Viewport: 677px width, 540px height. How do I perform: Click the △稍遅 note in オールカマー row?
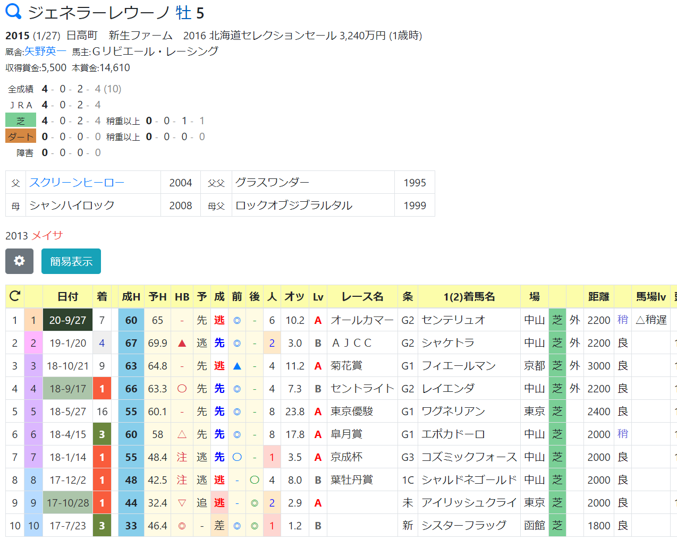(651, 320)
